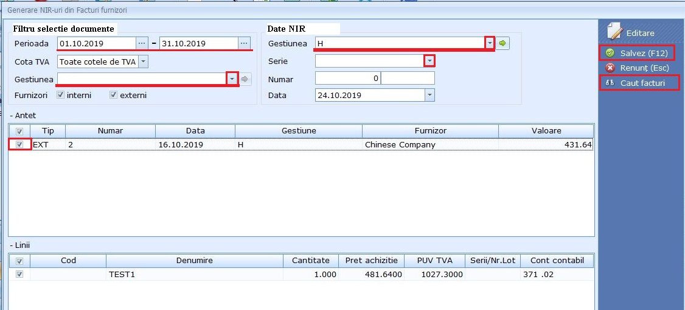Image resolution: width=685 pixels, height=310 pixels.
Task: Open the Serie dropdown arrow
Action: (x=430, y=62)
